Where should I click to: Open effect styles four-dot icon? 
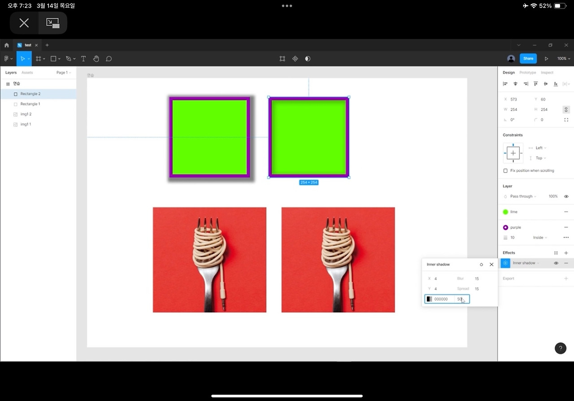click(x=556, y=253)
